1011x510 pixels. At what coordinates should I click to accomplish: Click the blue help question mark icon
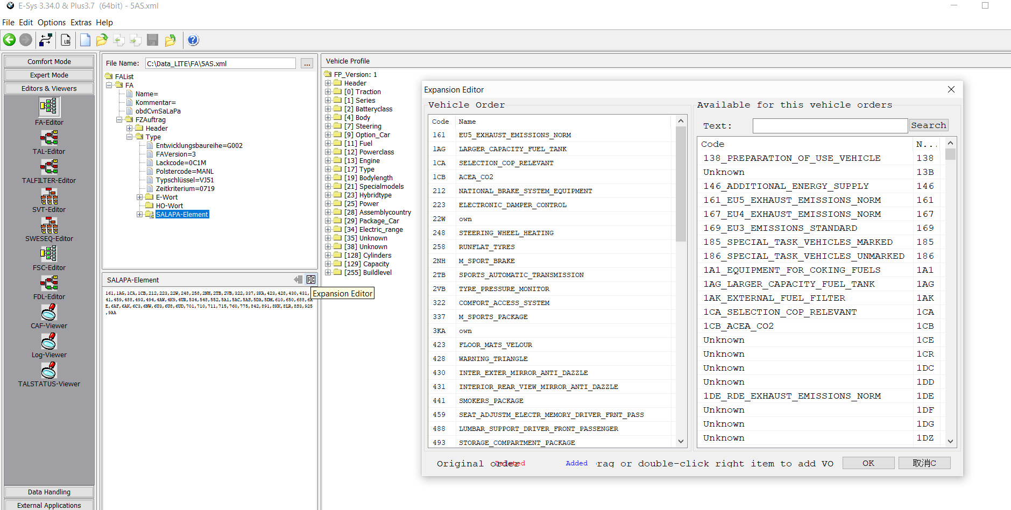pyautogui.click(x=193, y=40)
